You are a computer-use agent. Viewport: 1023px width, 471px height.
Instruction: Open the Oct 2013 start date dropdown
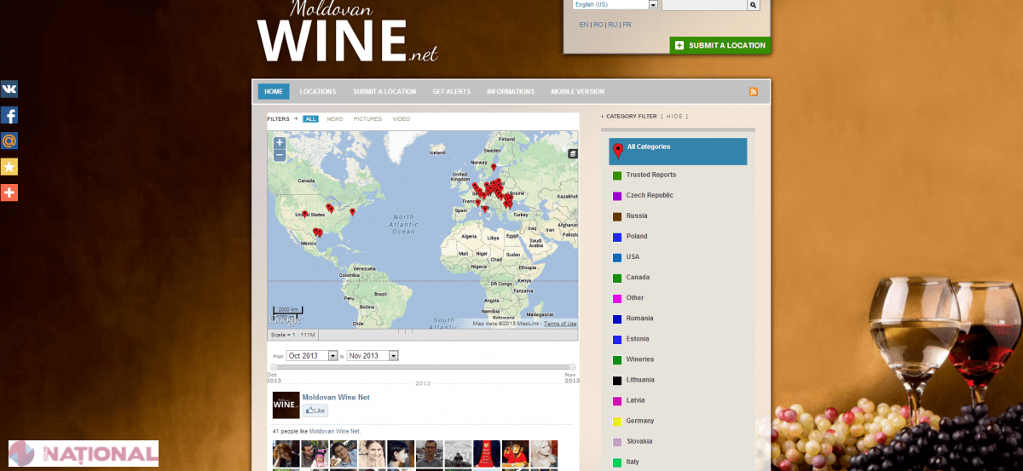312,355
